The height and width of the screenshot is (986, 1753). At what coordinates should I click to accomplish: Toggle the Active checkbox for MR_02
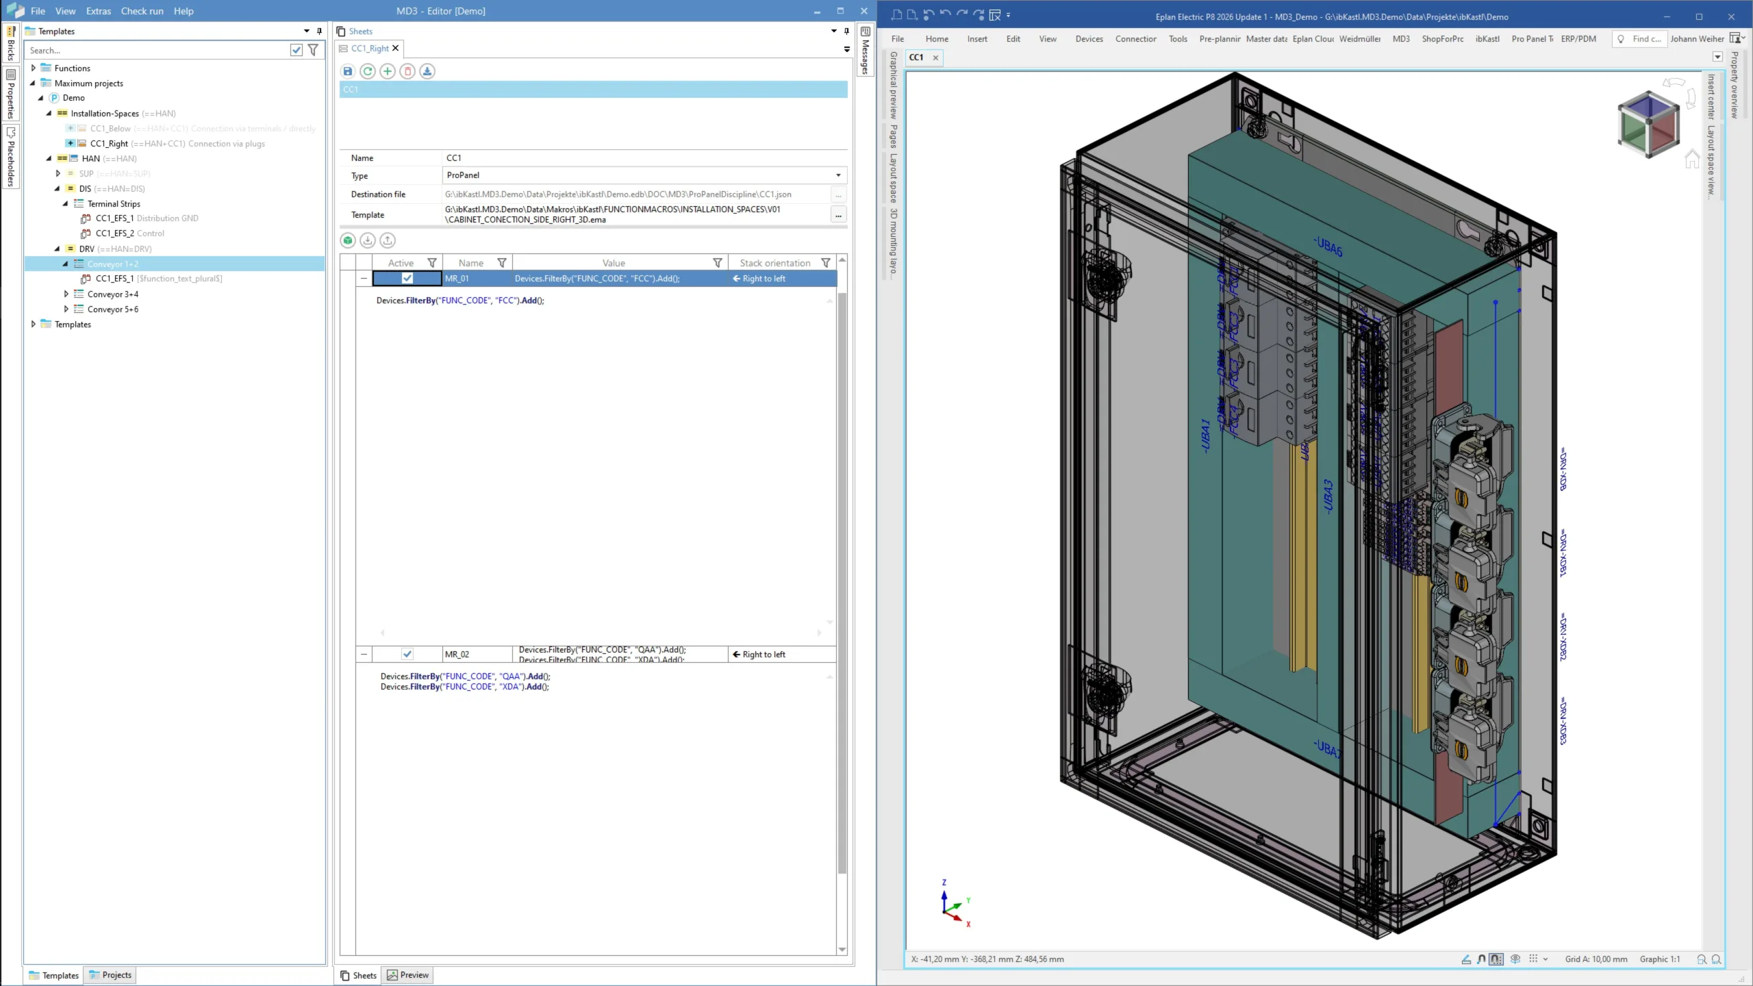(407, 654)
